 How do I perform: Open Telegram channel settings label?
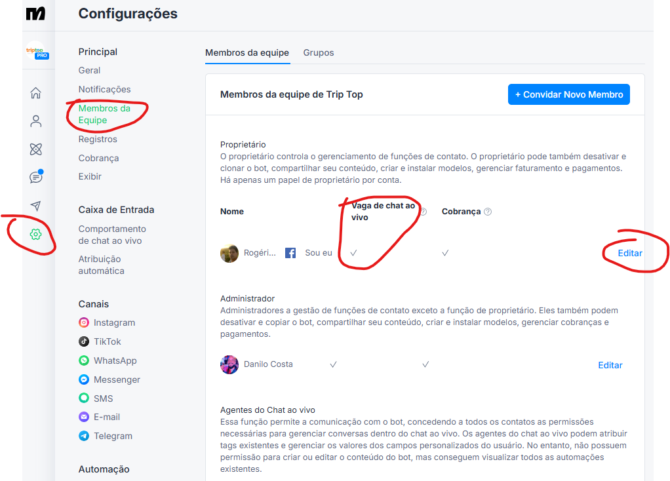click(113, 436)
